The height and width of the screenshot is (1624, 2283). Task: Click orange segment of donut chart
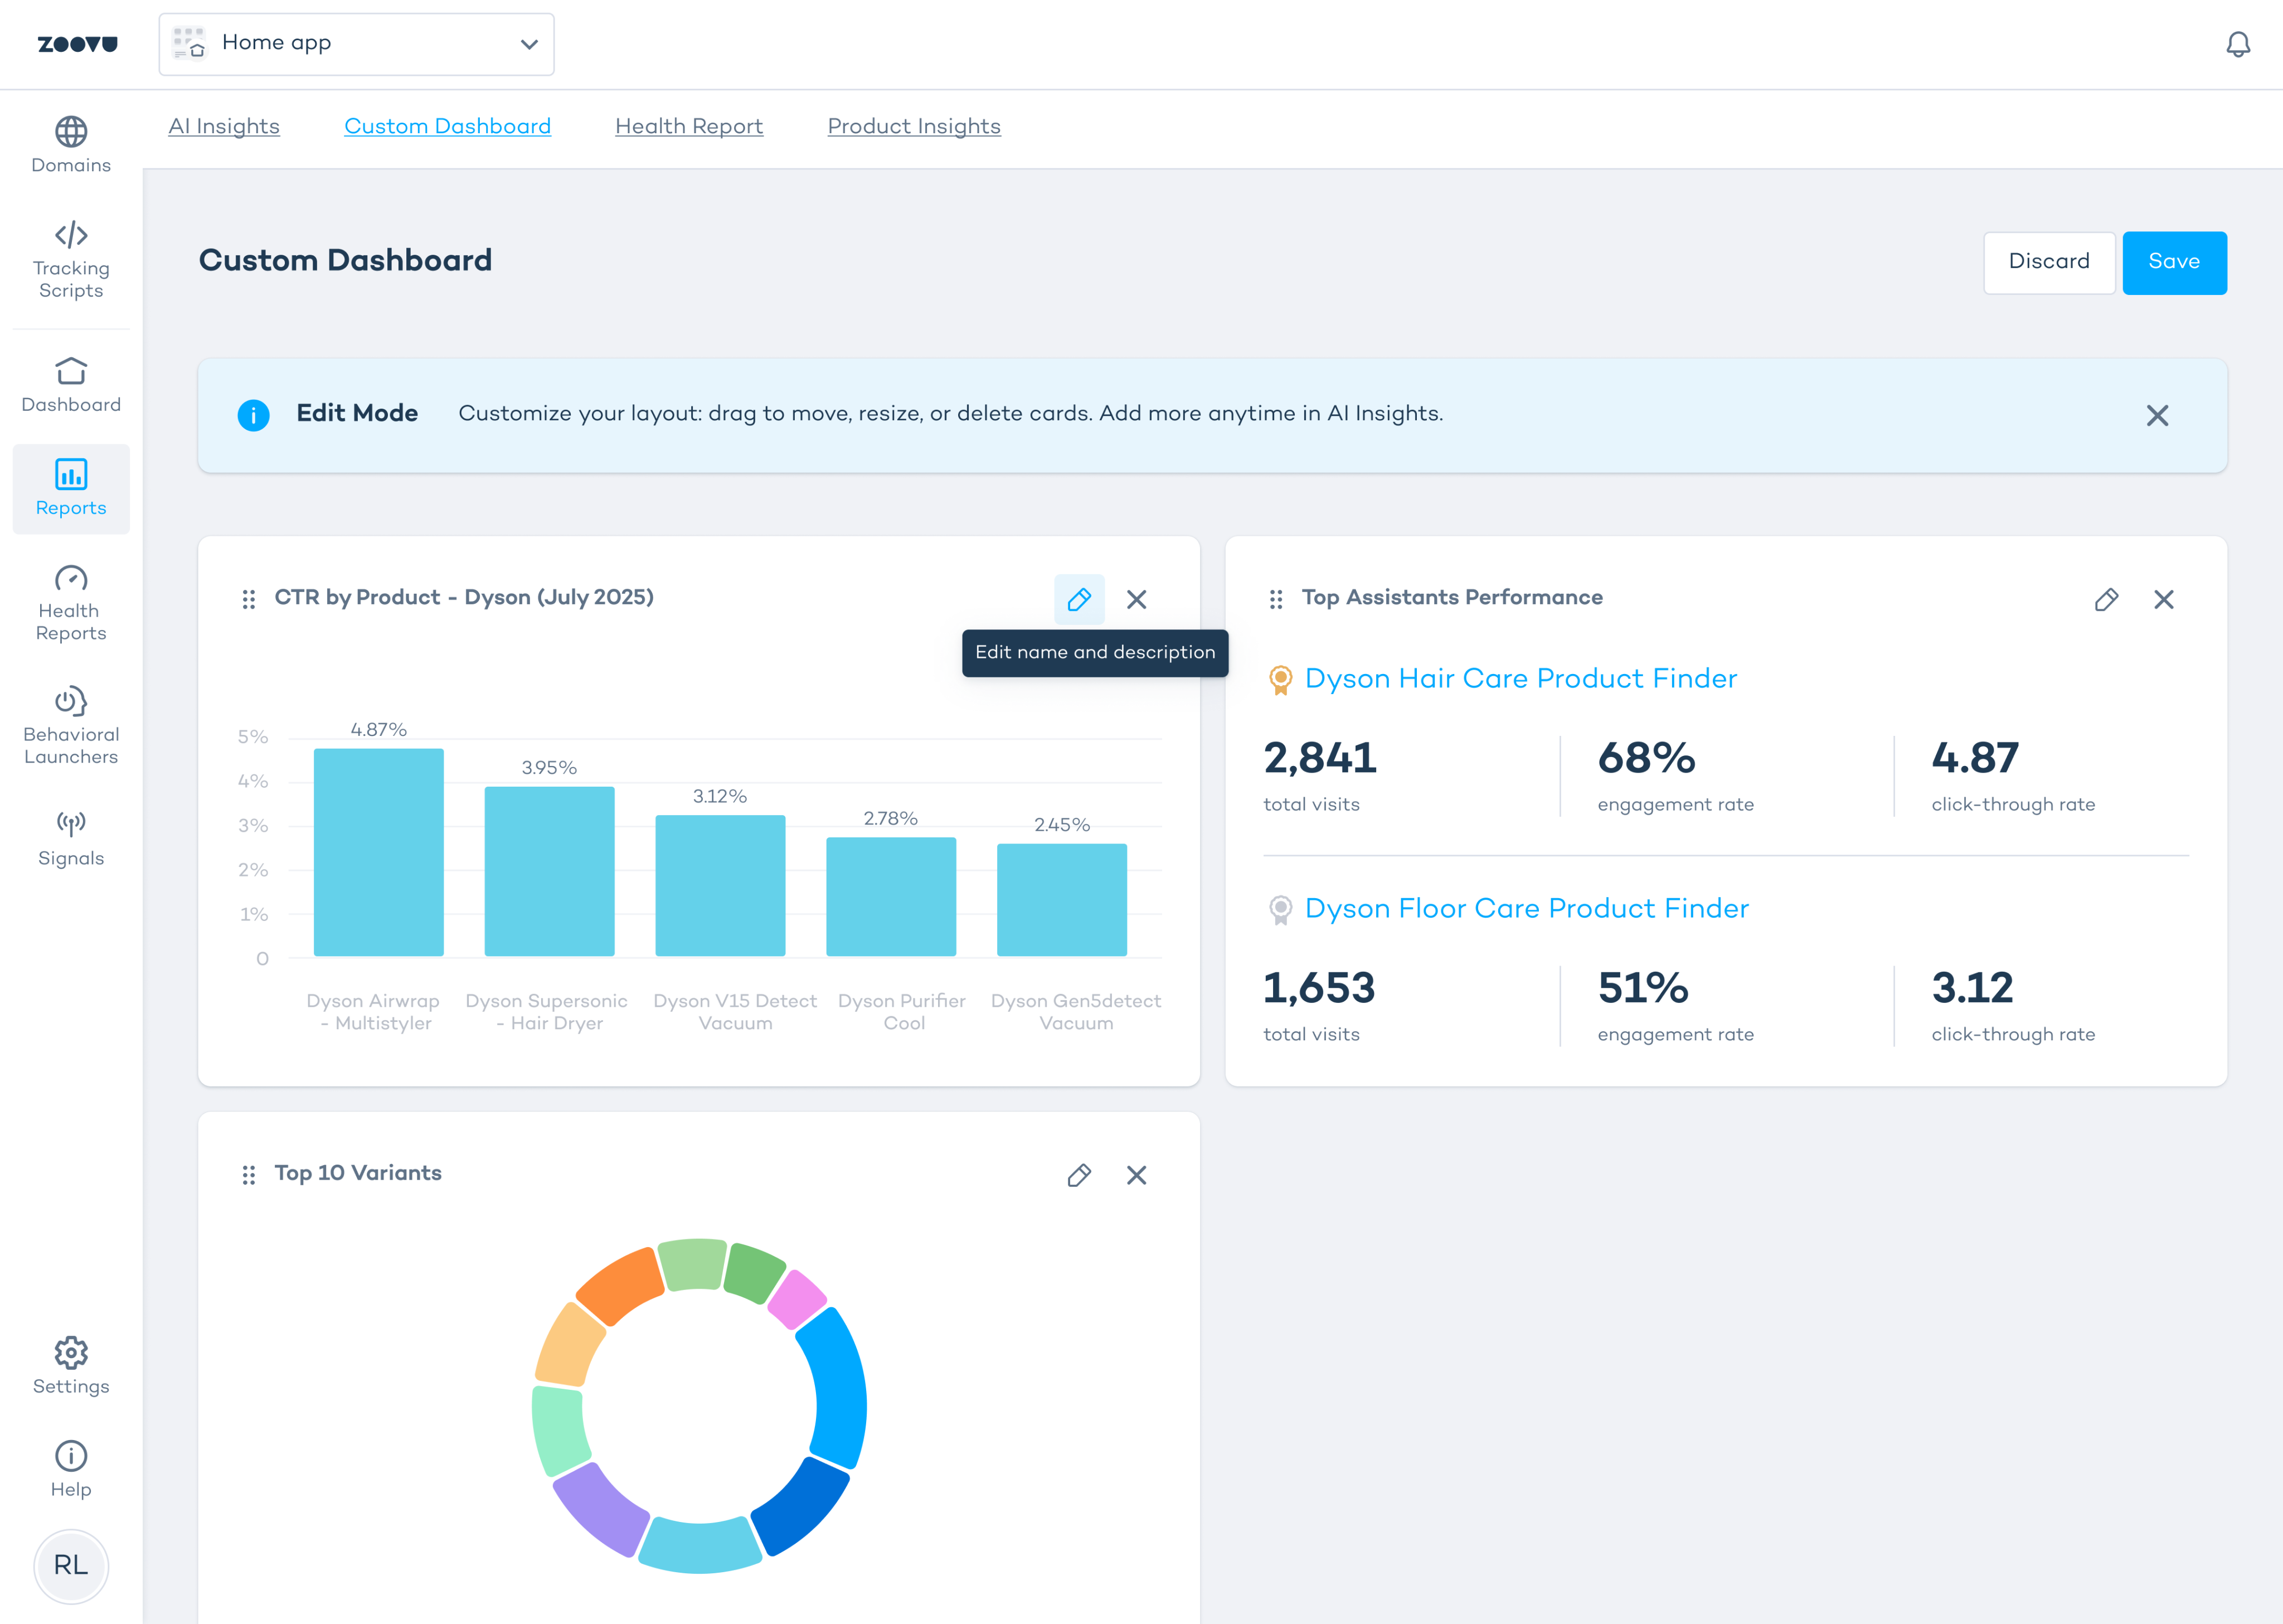click(620, 1286)
